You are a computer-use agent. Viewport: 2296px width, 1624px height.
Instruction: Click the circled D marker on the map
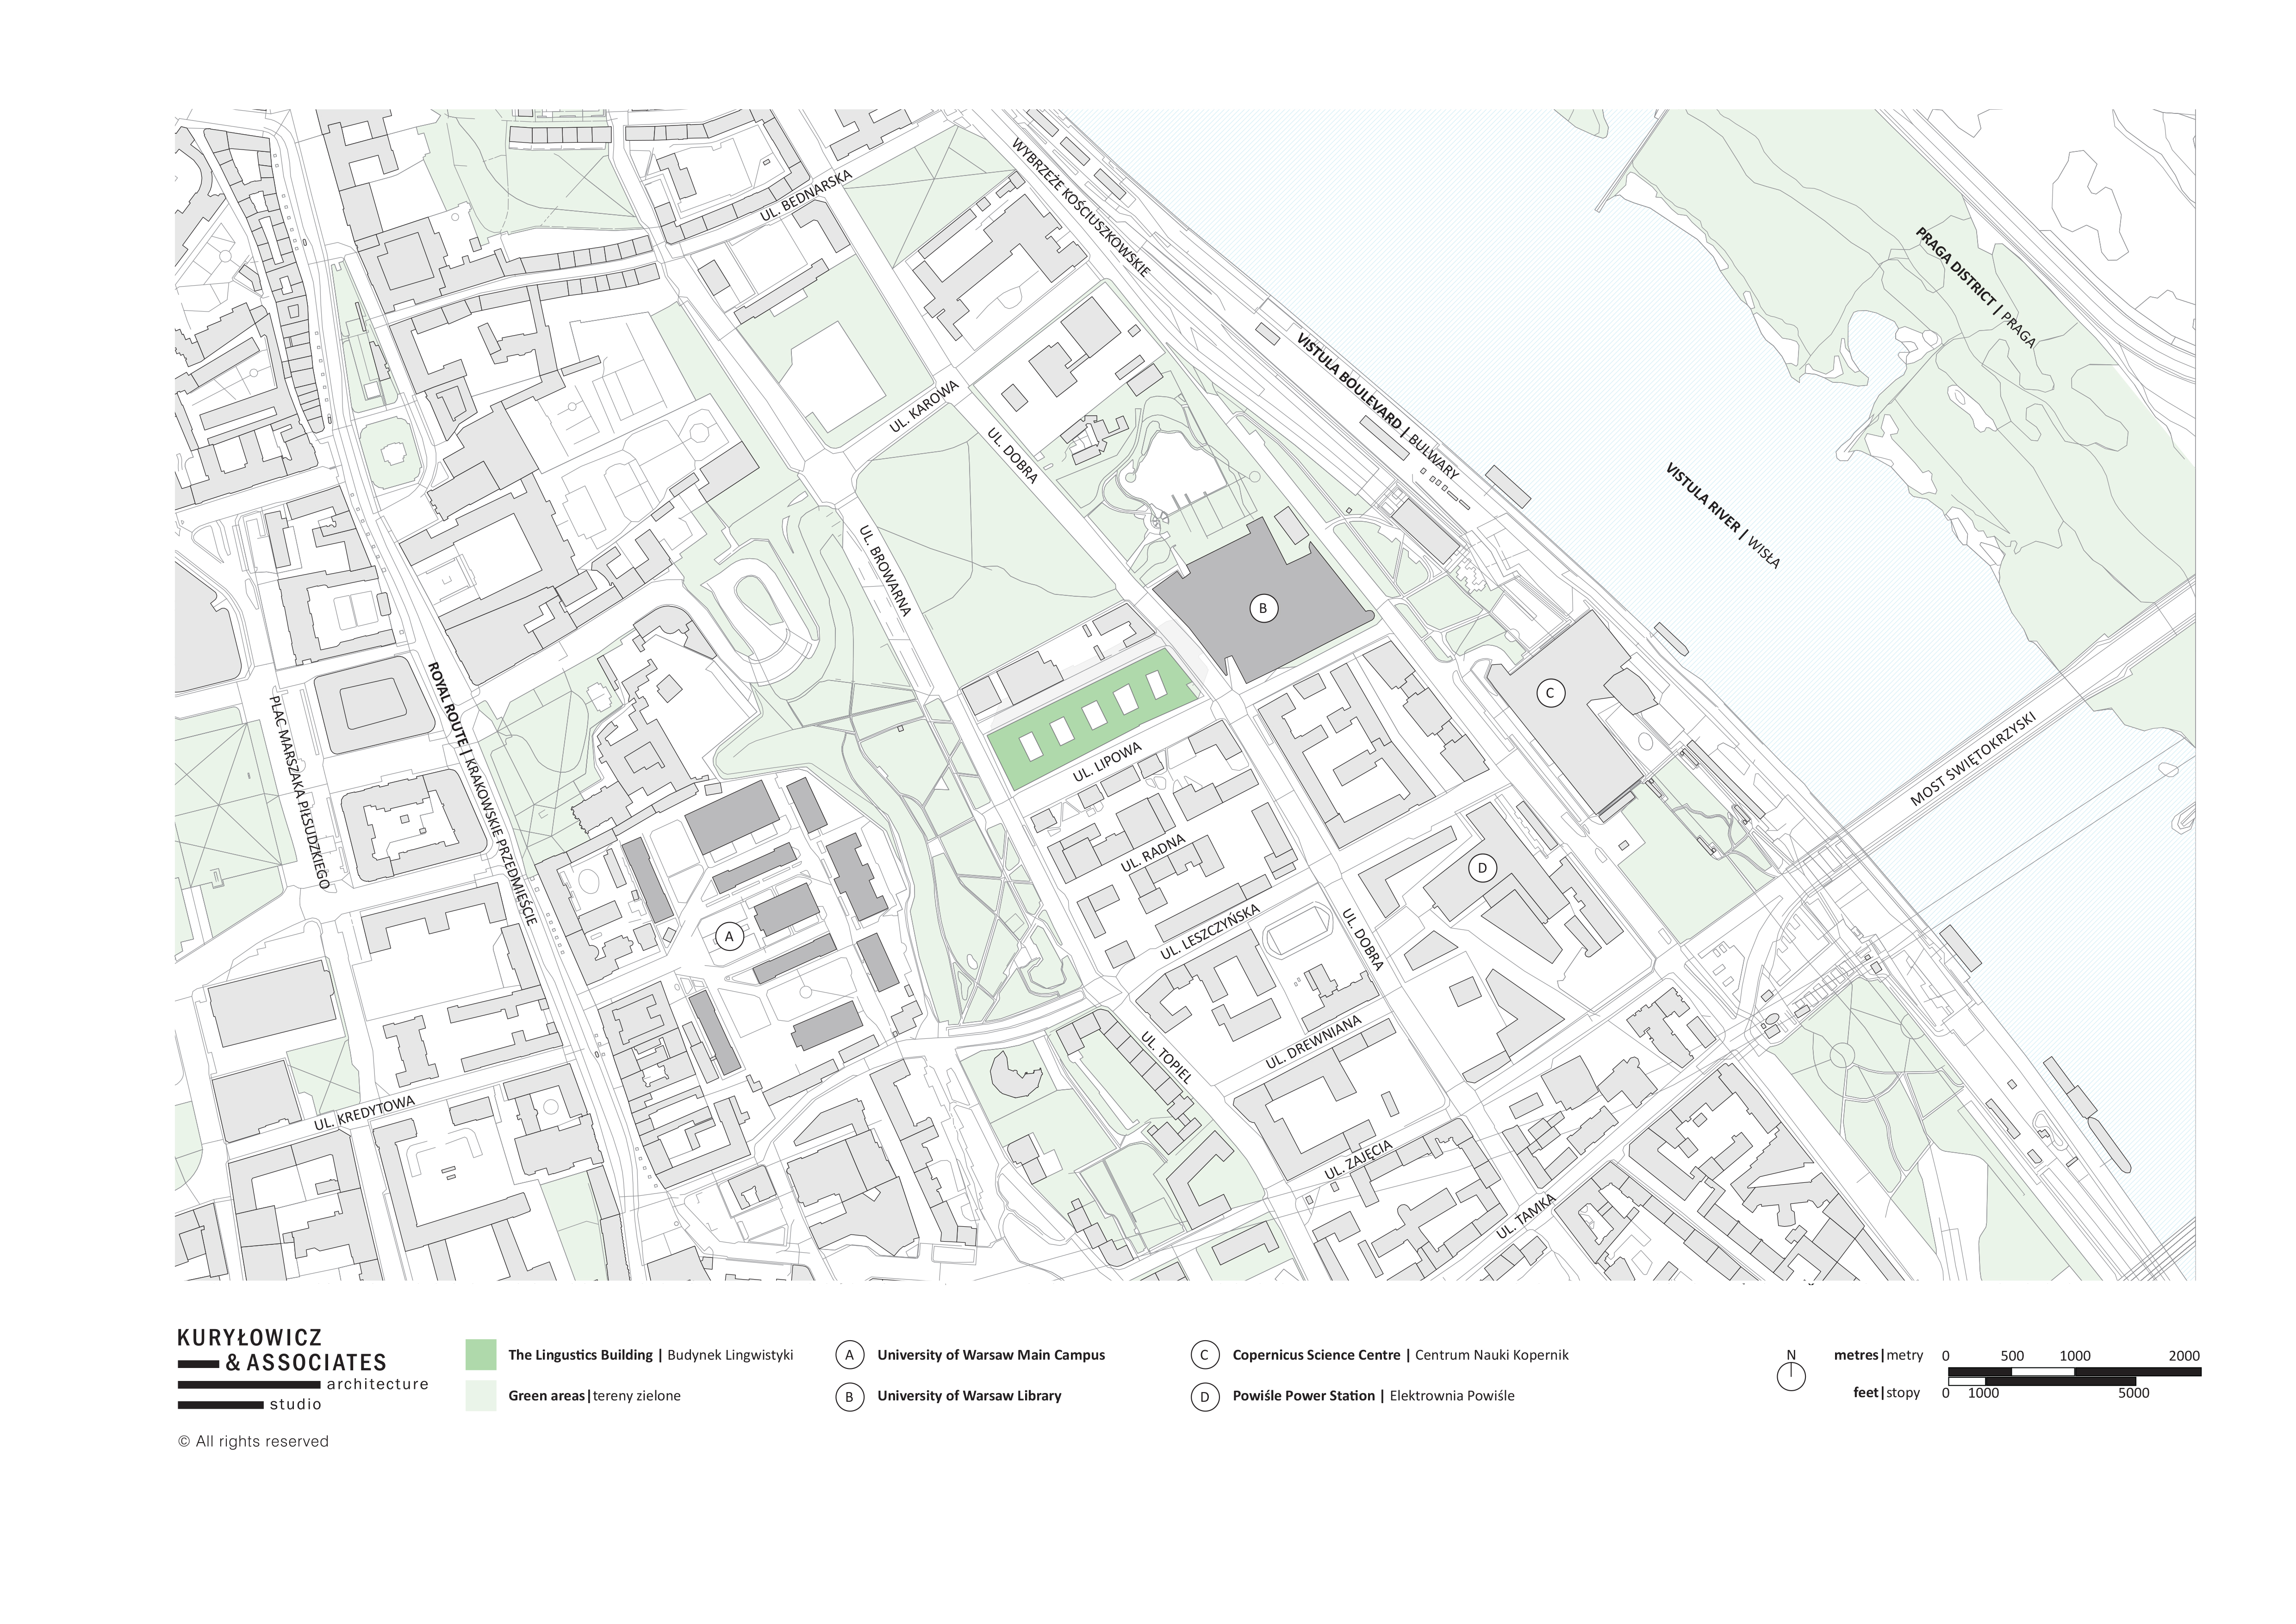[1482, 867]
